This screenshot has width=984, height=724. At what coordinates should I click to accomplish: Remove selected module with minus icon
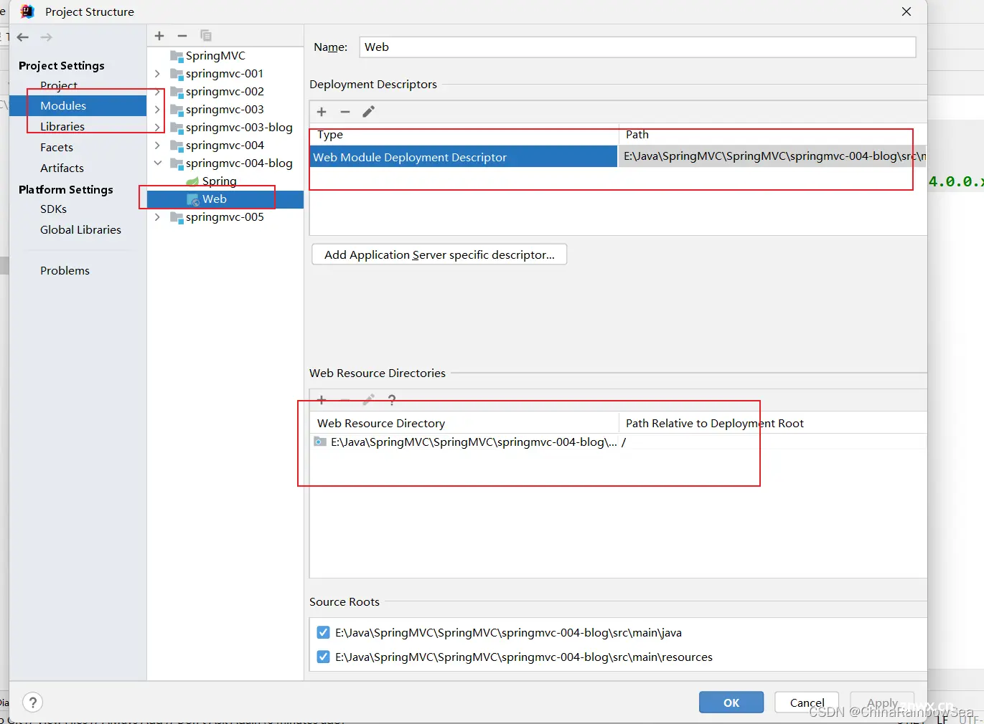tap(182, 36)
